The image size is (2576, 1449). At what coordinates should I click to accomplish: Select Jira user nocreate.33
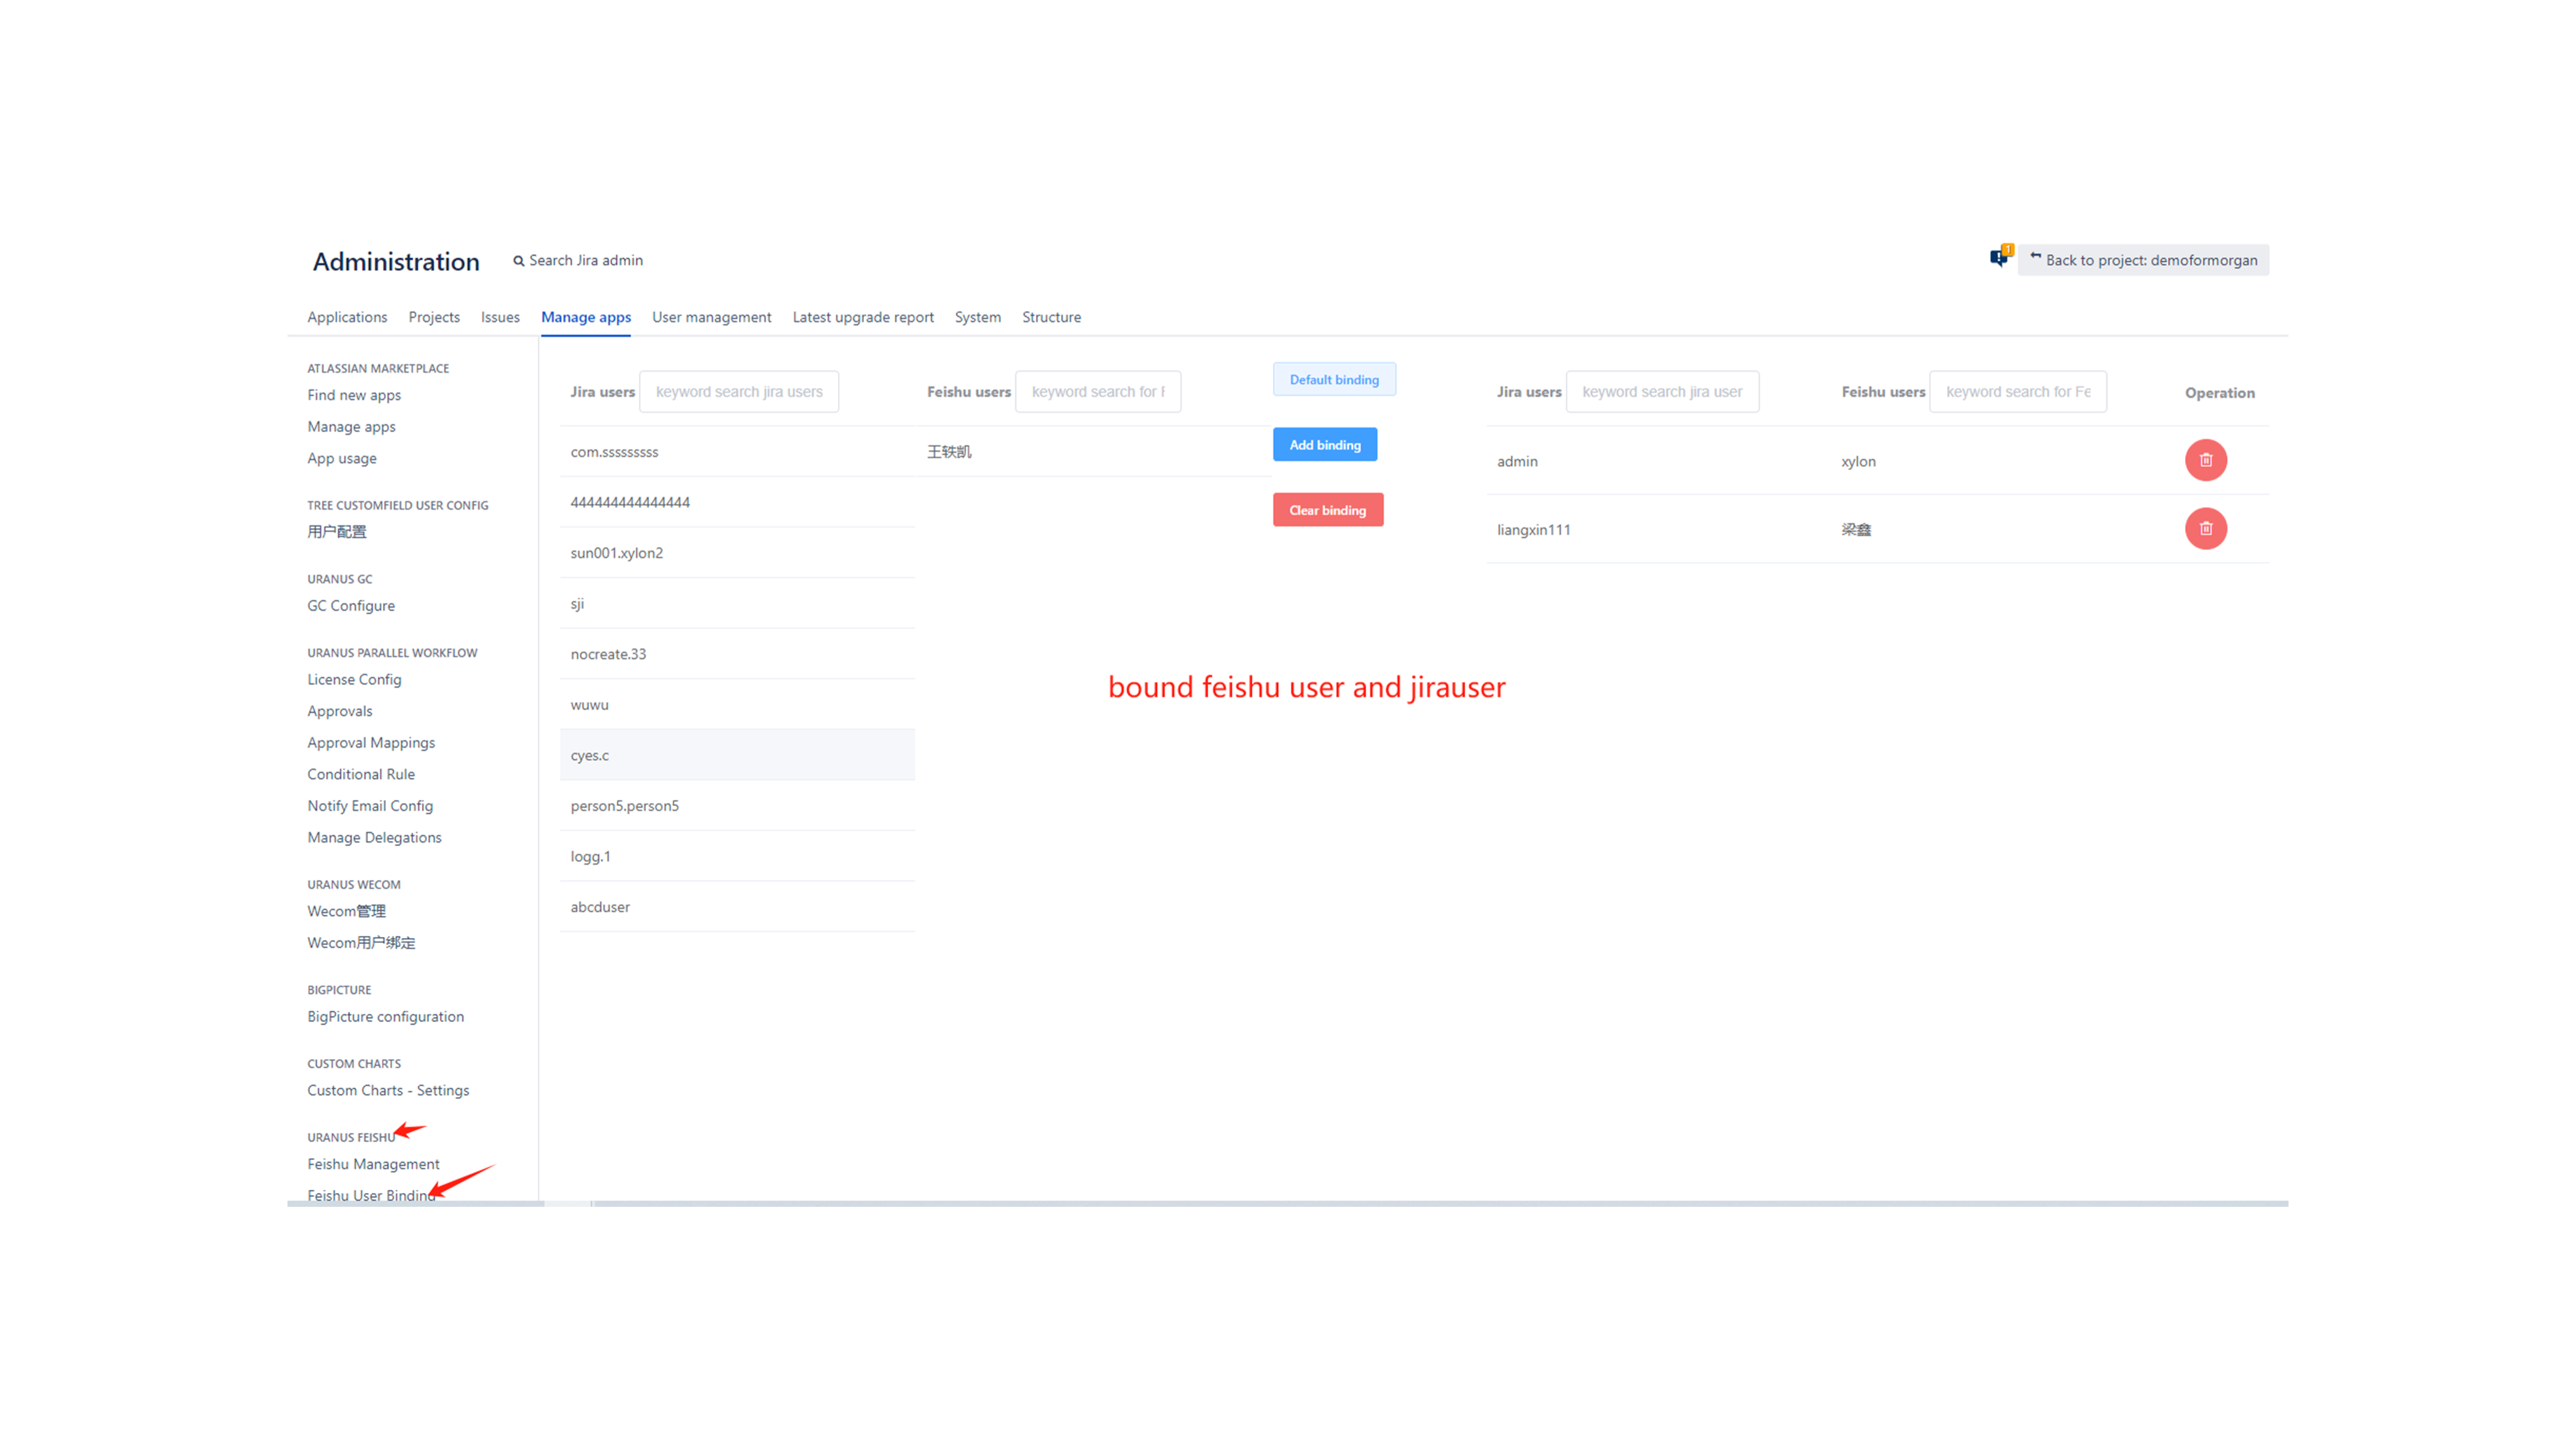pos(738,654)
